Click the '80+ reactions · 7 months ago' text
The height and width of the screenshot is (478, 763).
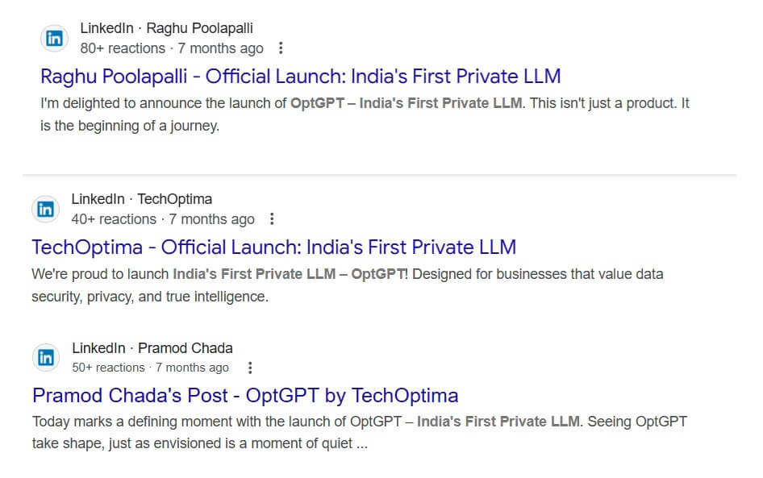[172, 48]
